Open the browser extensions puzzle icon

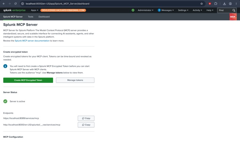point(216,4)
